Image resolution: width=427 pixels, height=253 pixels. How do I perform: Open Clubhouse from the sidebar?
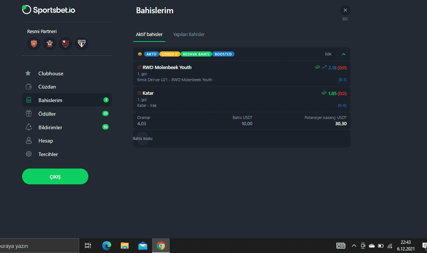(67, 73)
